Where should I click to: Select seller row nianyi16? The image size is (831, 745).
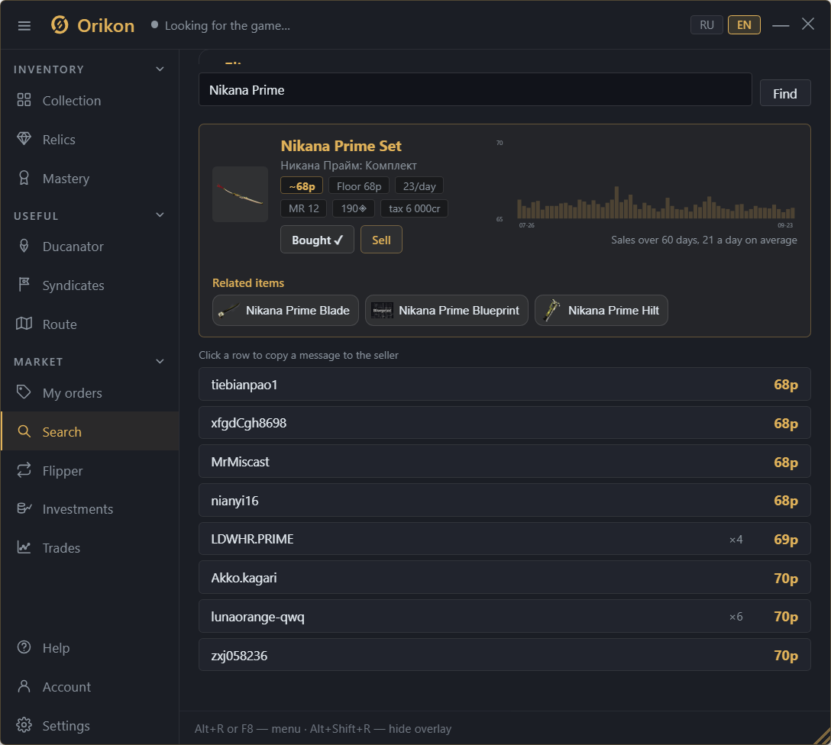click(505, 501)
